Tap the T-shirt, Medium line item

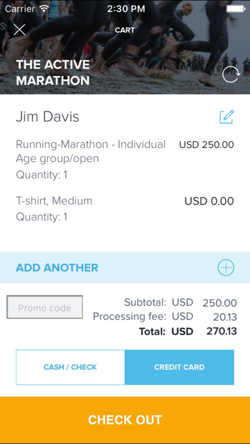pos(54,201)
